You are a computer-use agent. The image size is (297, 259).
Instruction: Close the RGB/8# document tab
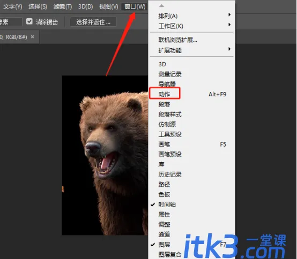click(x=33, y=37)
